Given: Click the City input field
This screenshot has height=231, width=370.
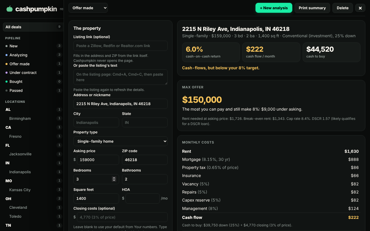Looking at the screenshot, I should point(96,122).
